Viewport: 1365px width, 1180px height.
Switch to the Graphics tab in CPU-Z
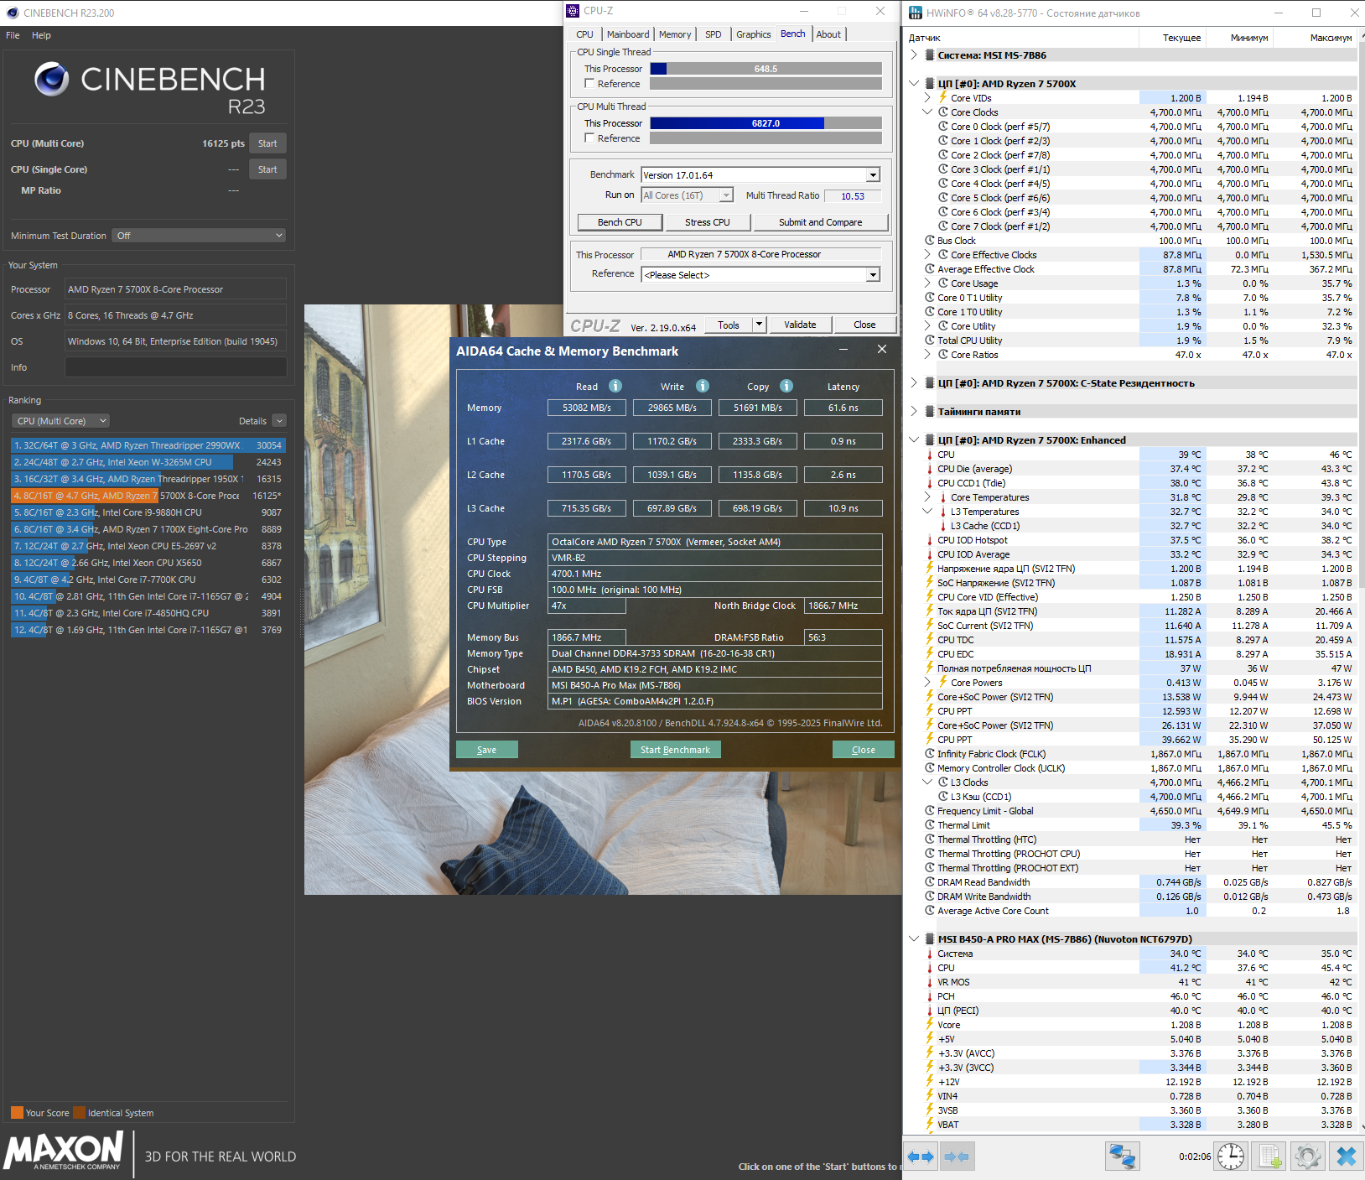753,34
